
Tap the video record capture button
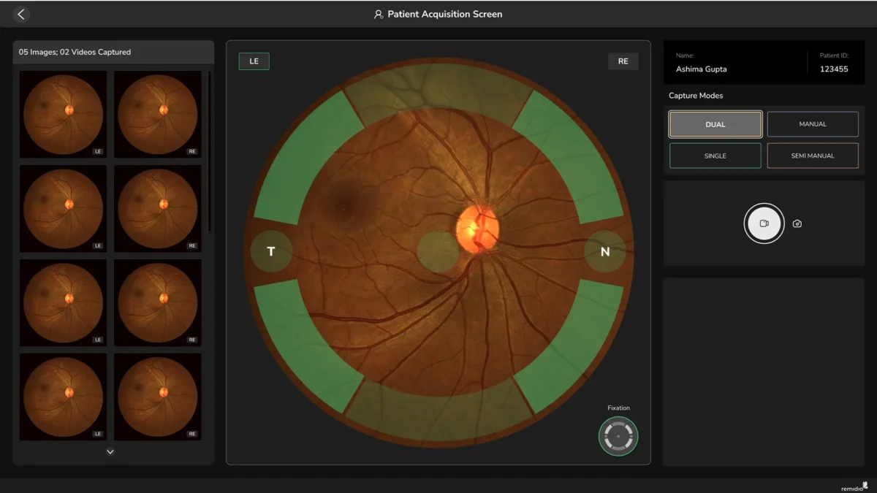(x=764, y=223)
